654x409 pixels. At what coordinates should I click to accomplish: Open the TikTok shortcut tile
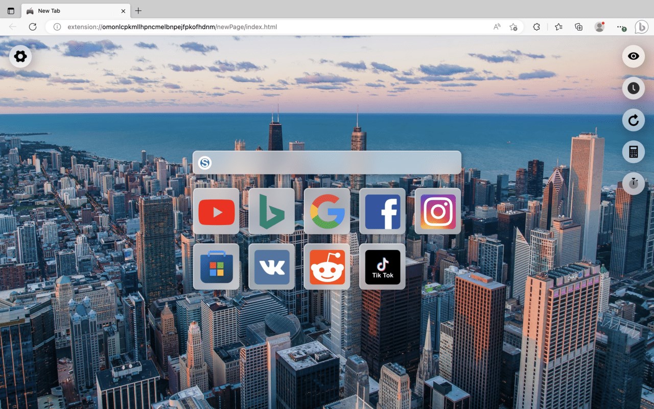(x=382, y=266)
